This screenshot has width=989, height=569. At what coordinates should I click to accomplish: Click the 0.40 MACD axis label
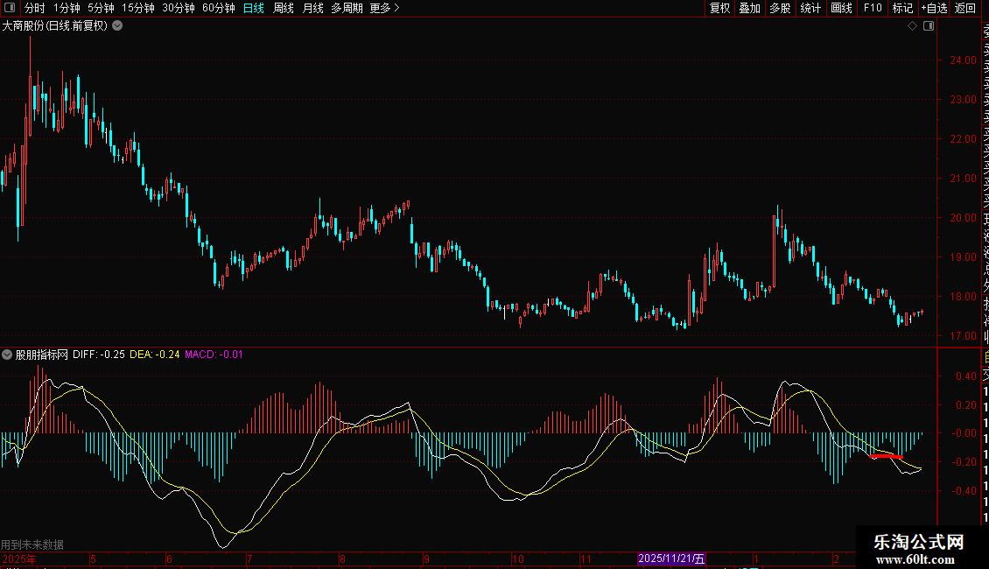[966, 376]
